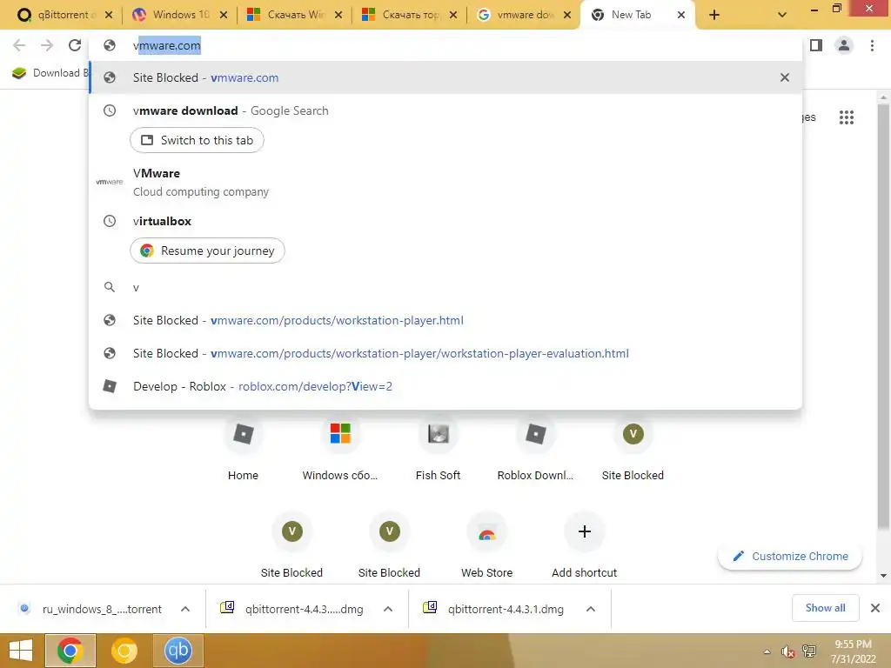Select Site Blocked vmware.com suggestion
Viewport: 891px width, 668px height.
[x=445, y=77]
